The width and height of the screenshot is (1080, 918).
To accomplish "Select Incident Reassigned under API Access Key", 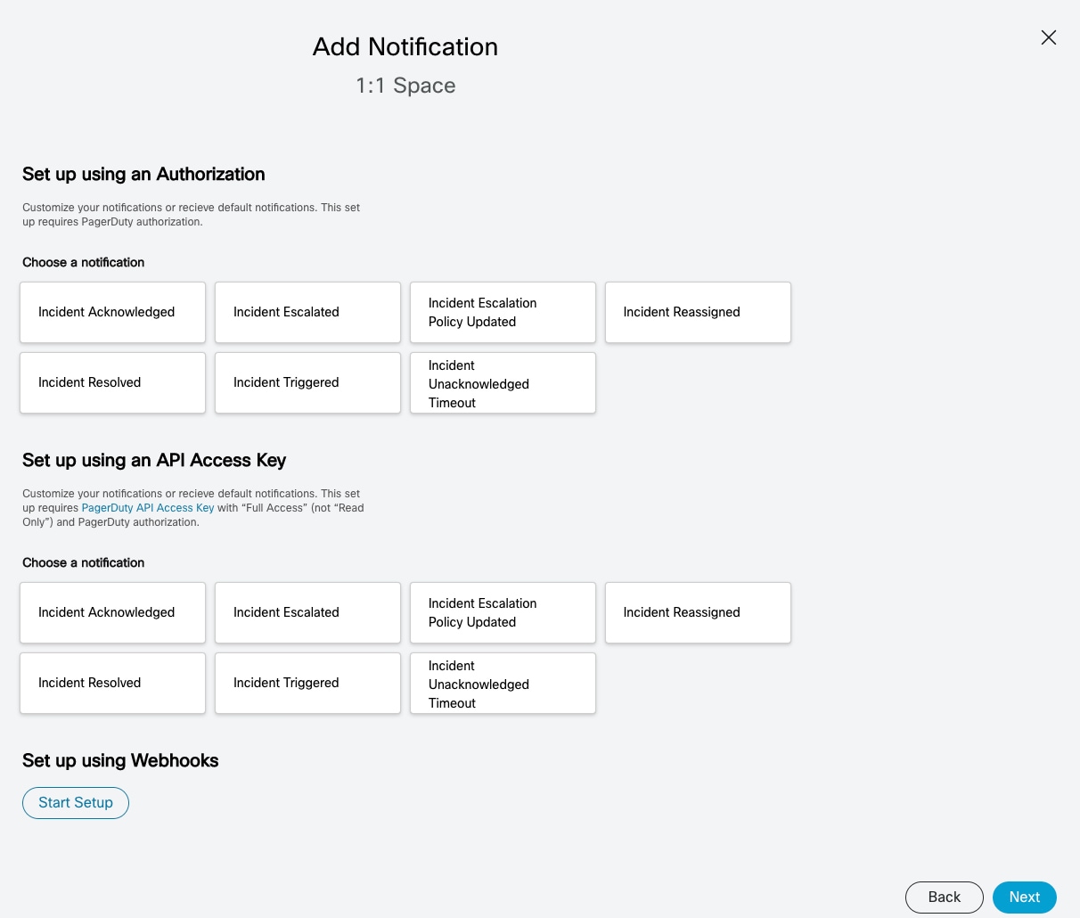I will coord(698,612).
